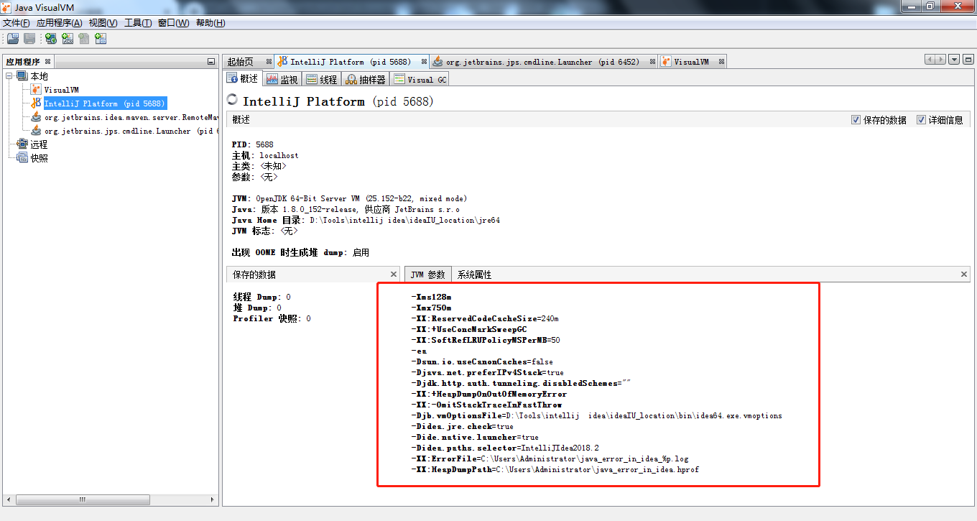Click the Java Home 目录 path line
Image resolution: width=977 pixels, height=521 pixels.
[366, 220]
